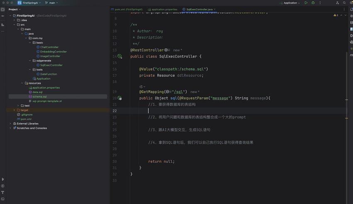Open Code With Me user icon
Image resolution: width=353 pixels, height=204 pixels.
point(337,3)
